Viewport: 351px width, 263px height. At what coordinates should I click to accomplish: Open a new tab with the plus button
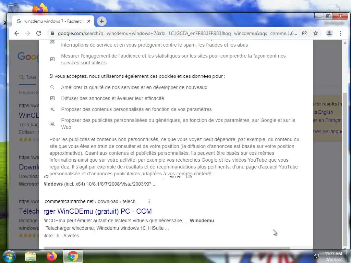click(101, 21)
